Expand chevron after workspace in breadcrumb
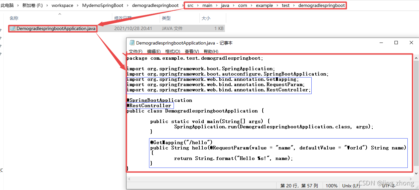This screenshot has width=419, height=190. pos(78,5)
